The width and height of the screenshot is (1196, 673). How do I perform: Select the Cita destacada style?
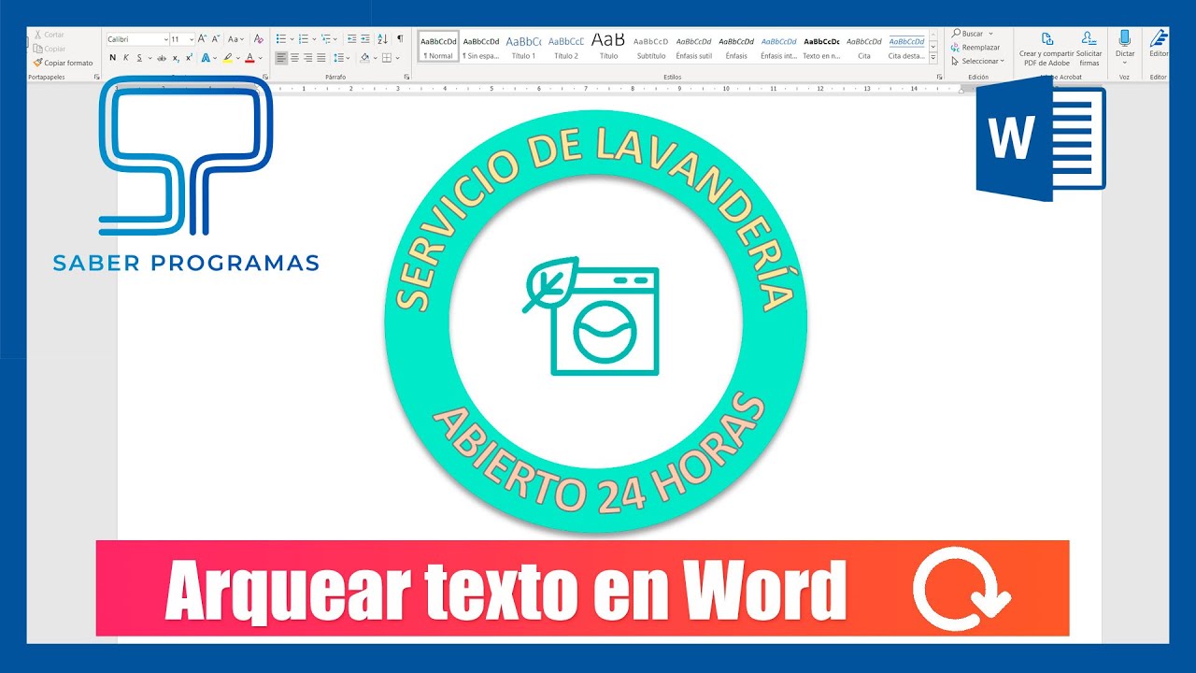(x=906, y=49)
